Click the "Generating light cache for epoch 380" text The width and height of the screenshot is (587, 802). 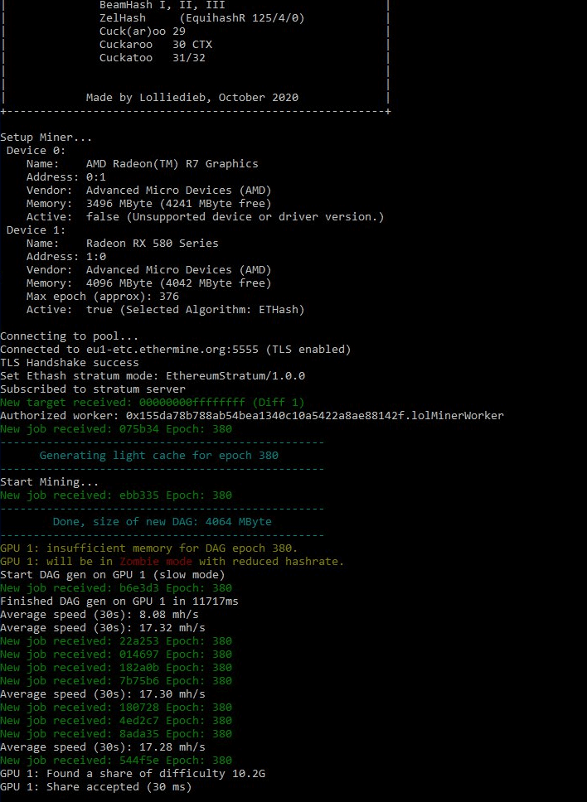click(158, 456)
